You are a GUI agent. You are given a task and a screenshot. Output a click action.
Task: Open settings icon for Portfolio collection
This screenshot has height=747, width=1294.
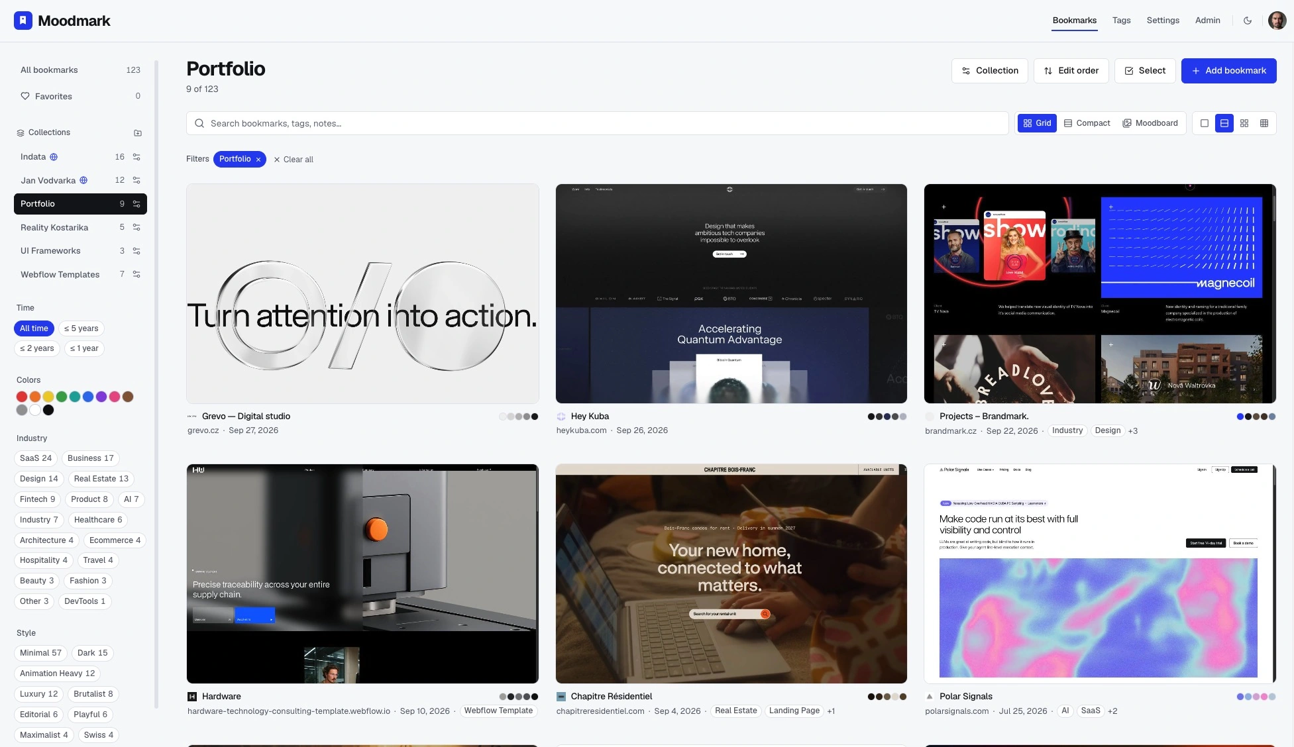tap(136, 204)
